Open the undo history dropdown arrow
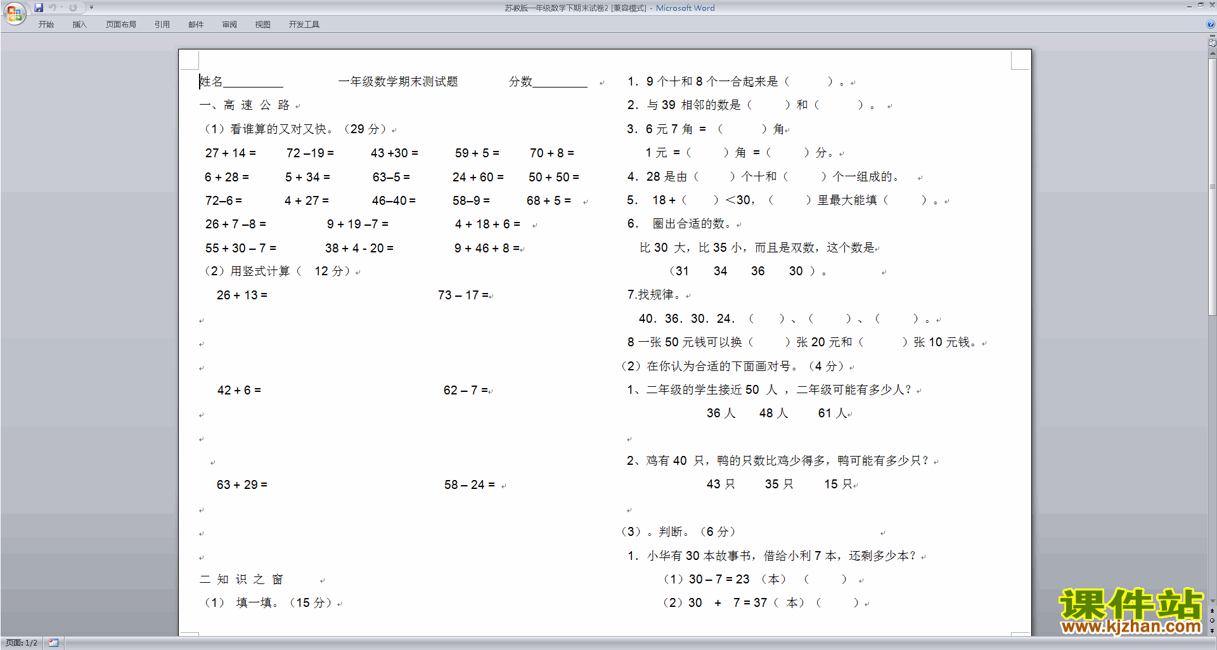 point(61,8)
